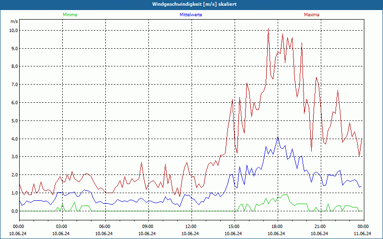Click the '11.06.24' date label

click(362, 233)
